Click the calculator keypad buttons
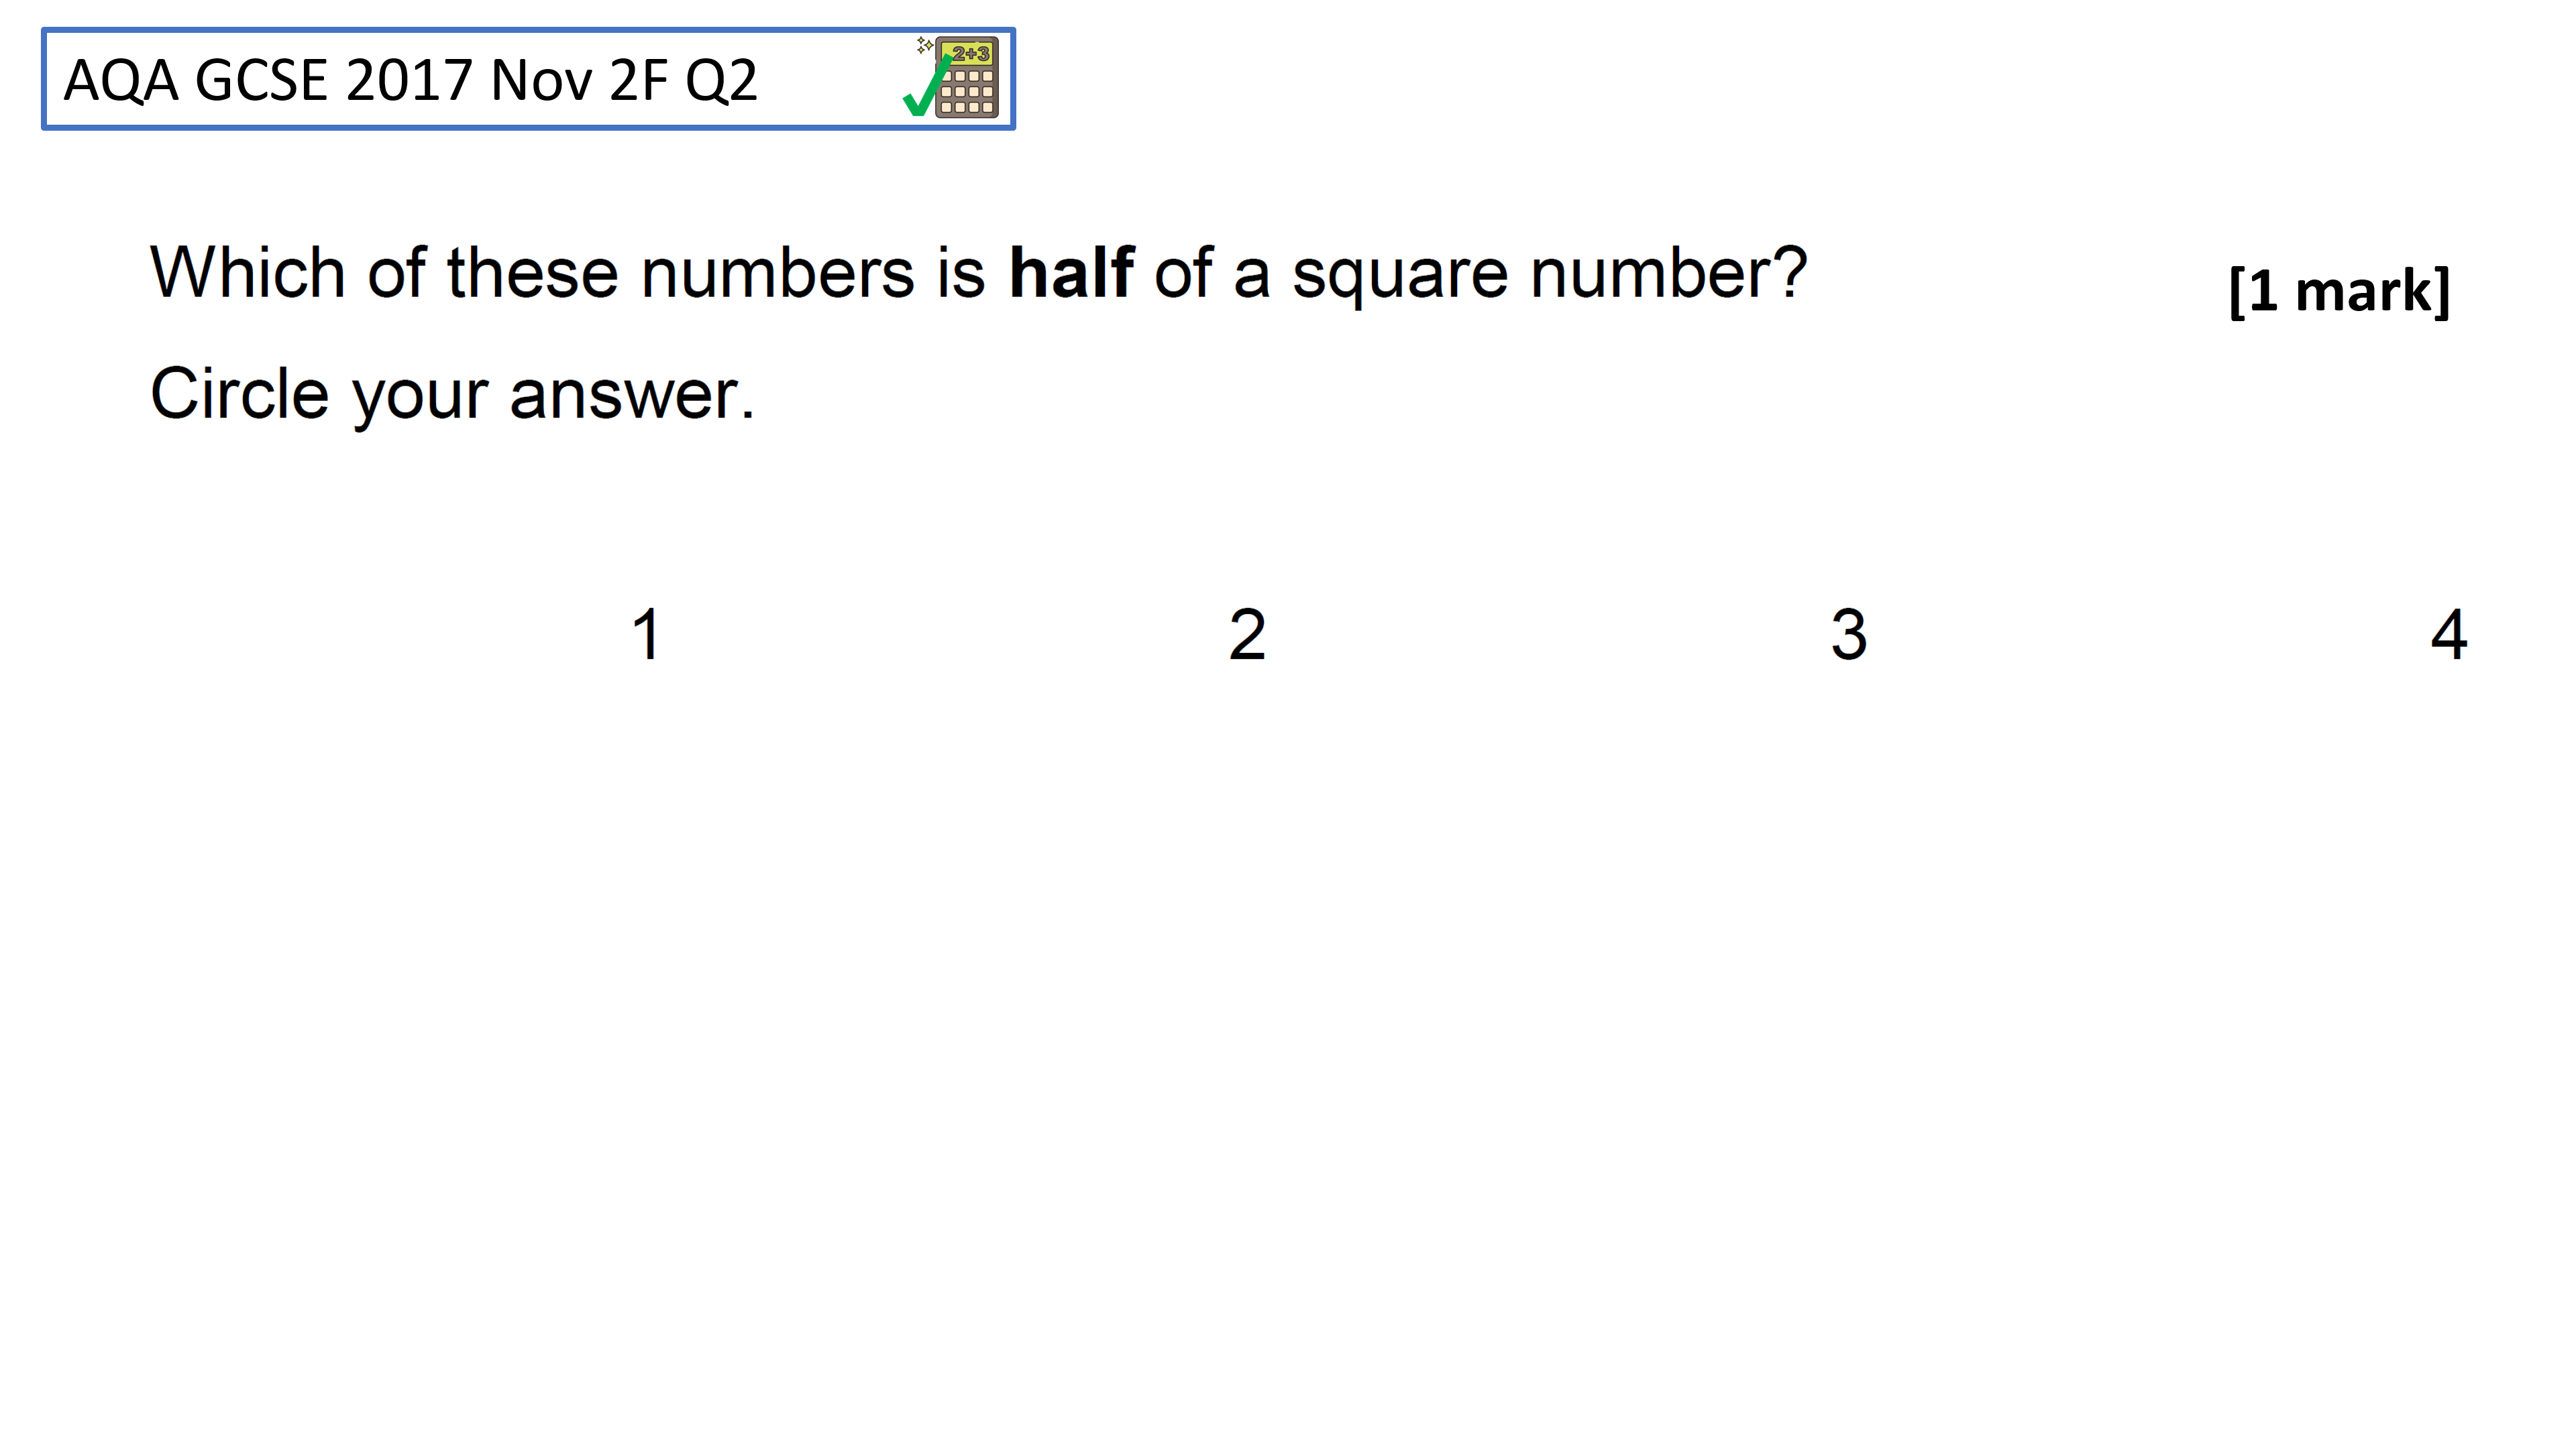This screenshot has width=2576, height=1448. coord(967,92)
